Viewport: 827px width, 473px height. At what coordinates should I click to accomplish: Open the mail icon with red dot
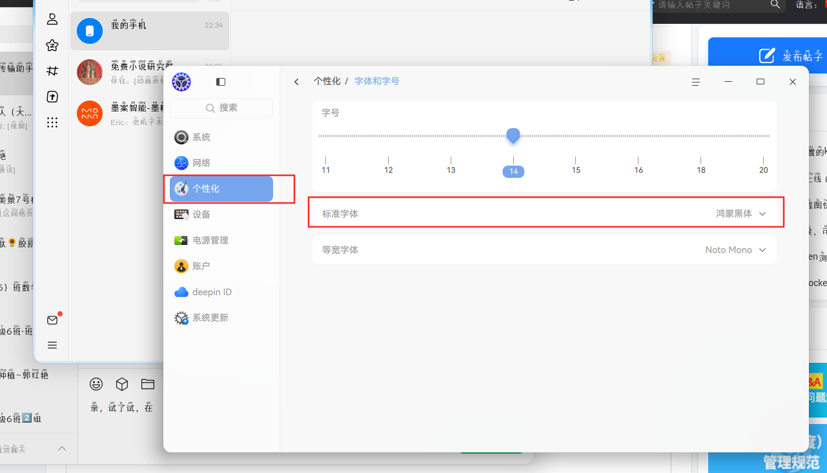53,320
